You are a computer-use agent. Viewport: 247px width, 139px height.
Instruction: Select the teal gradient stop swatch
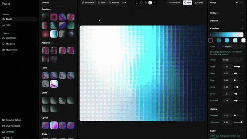point(219,40)
